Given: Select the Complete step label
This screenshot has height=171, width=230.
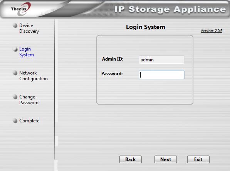Looking at the screenshot, I should click(29, 121).
